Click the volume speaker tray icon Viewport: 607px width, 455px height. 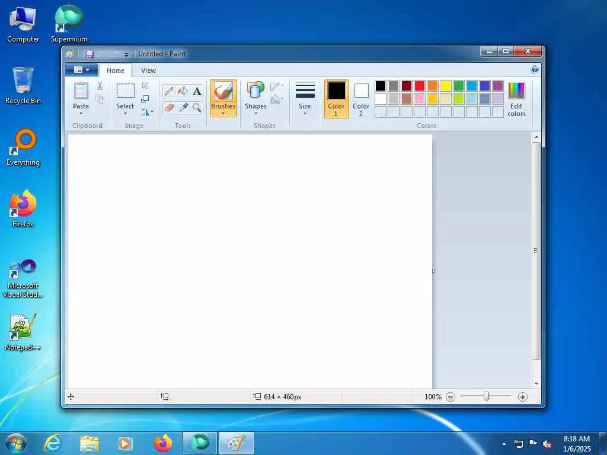point(547,444)
